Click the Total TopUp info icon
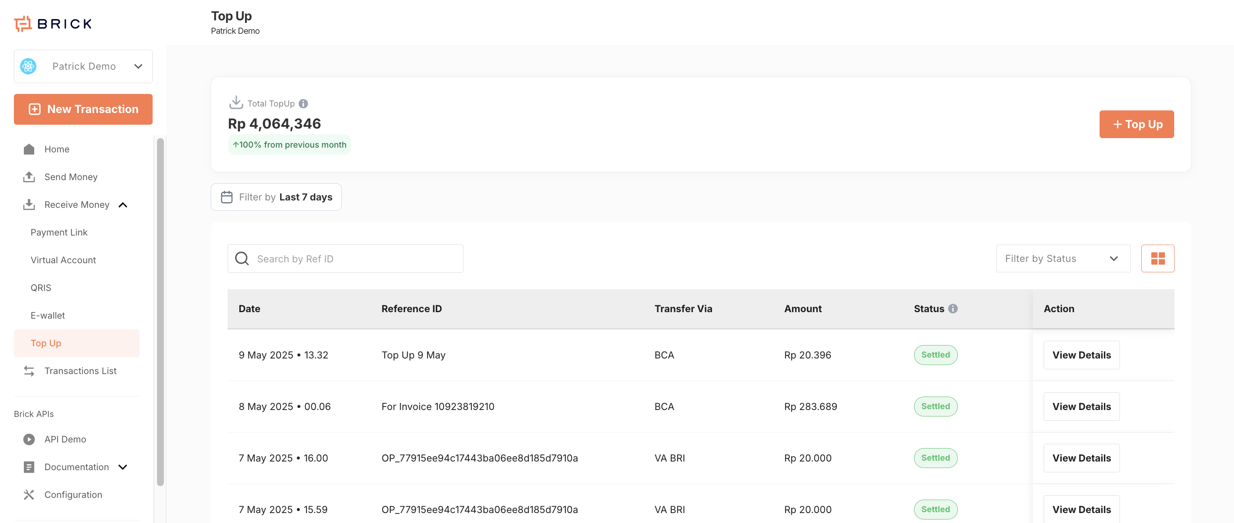The image size is (1234, 523). pos(303,103)
